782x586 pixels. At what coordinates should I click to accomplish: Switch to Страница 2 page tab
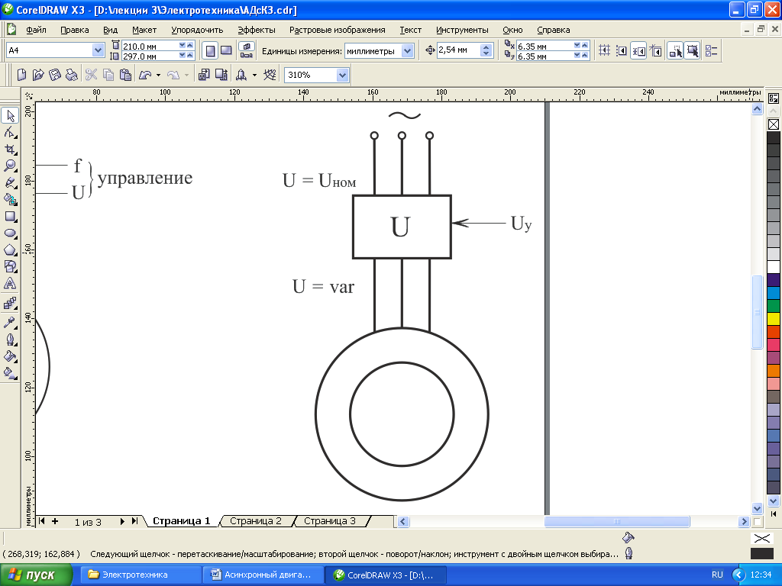click(256, 521)
